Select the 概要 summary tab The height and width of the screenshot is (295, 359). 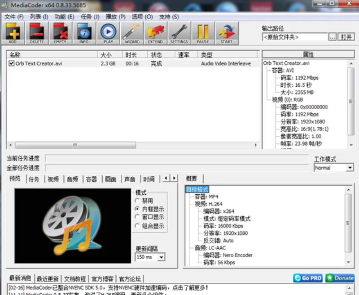(192, 179)
